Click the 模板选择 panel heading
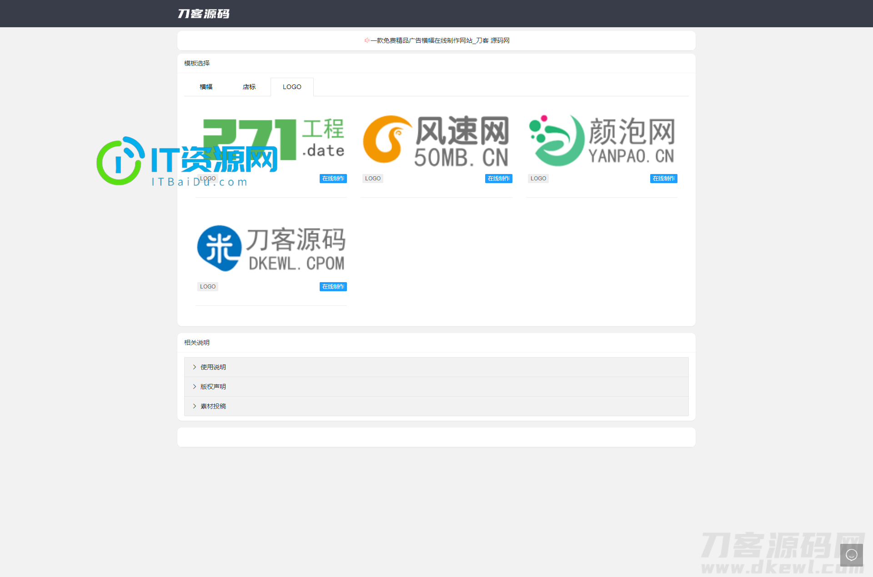Image resolution: width=873 pixels, height=577 pixels. coord(197,63)
